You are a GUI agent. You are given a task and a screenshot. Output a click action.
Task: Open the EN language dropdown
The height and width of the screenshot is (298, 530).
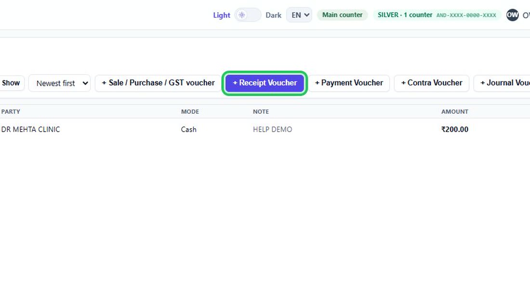click(299, 15)
